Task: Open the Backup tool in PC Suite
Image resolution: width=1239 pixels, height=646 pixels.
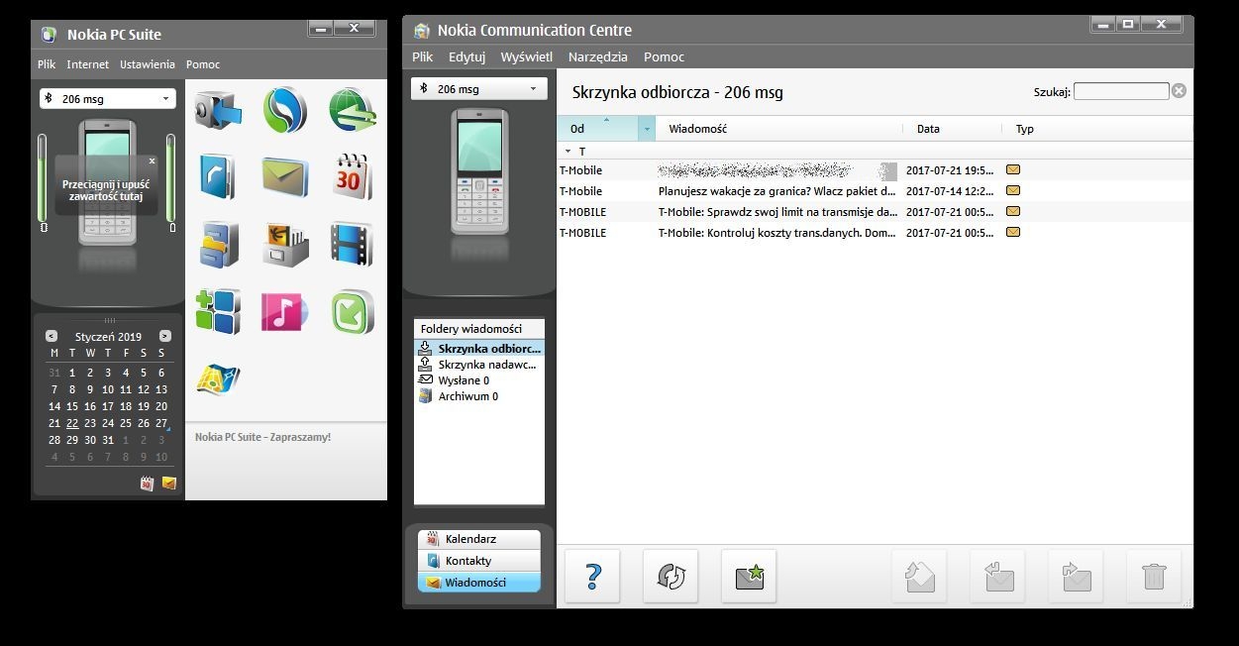Action: point(217,110)
